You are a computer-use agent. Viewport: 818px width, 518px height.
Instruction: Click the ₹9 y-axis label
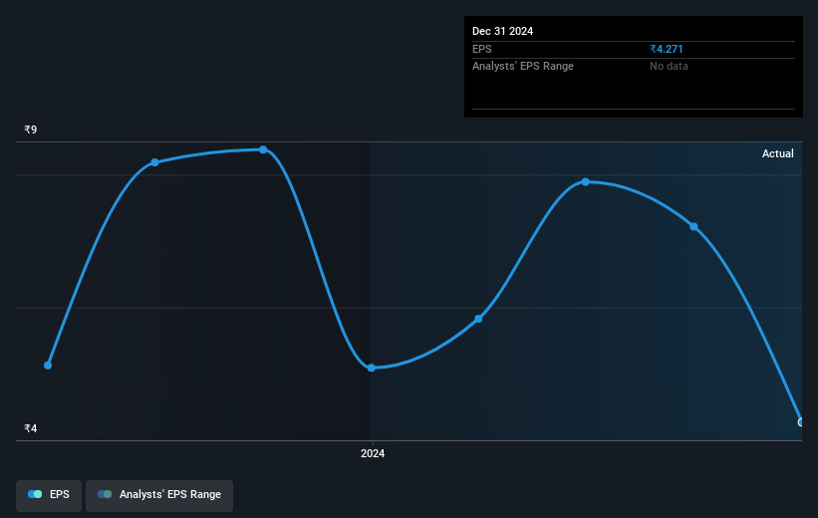(x=31, y=129)
